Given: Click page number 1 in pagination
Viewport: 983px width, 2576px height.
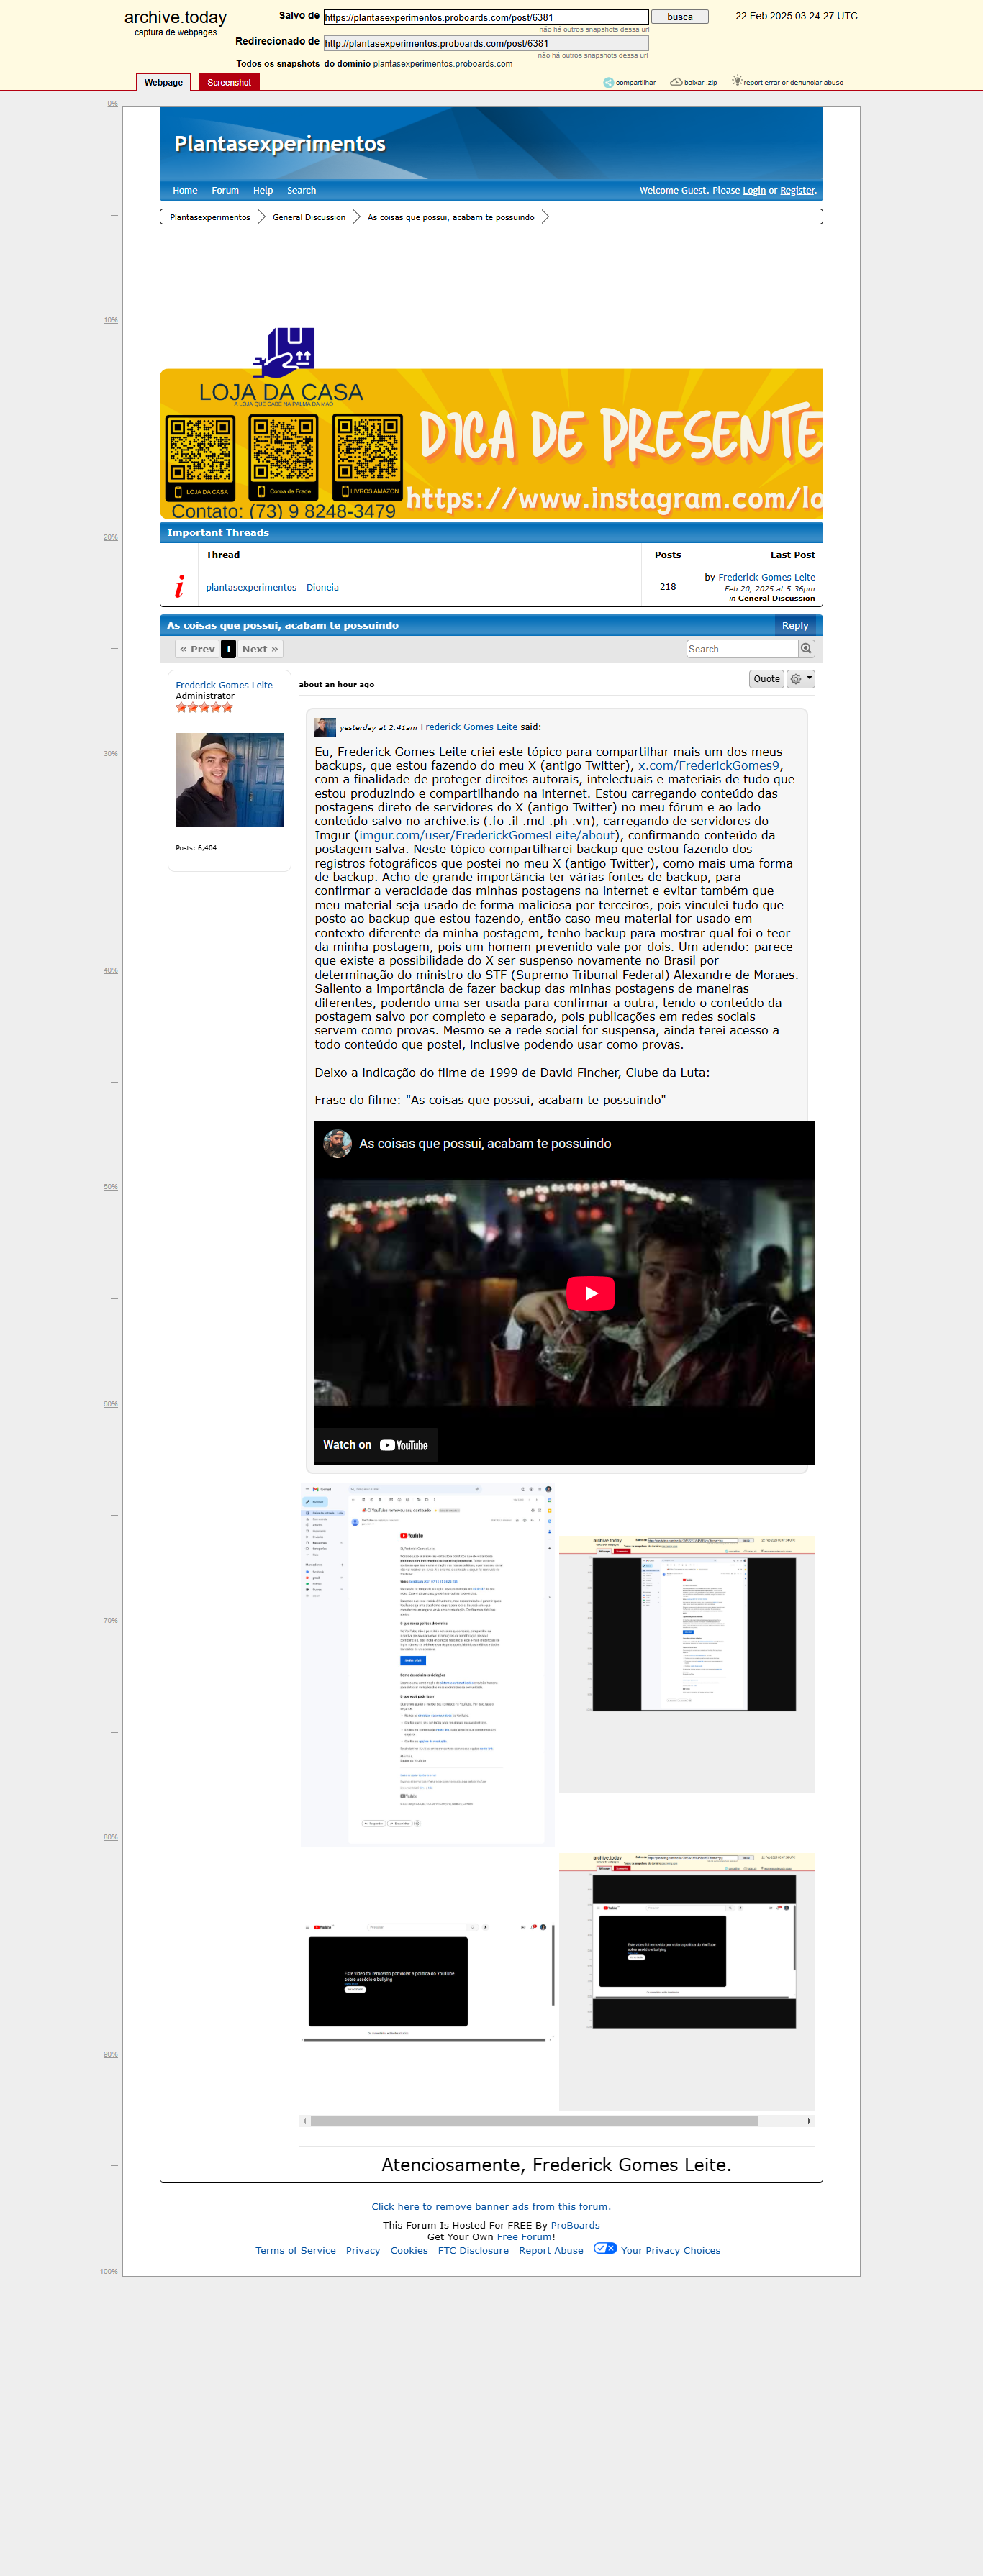Looking at the screenshot, I should [x=228, y=649].
